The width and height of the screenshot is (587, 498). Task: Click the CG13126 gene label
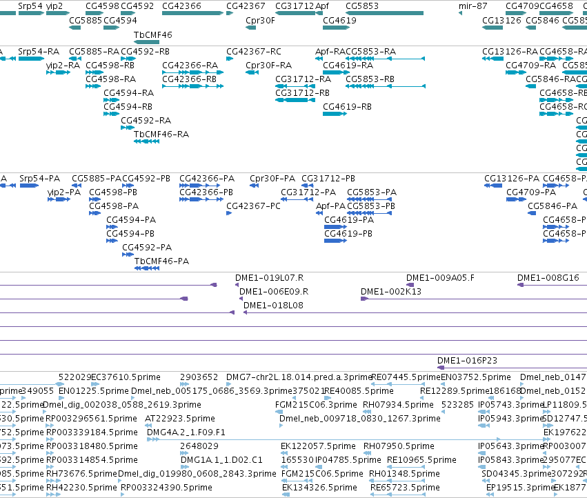point(501,20)
